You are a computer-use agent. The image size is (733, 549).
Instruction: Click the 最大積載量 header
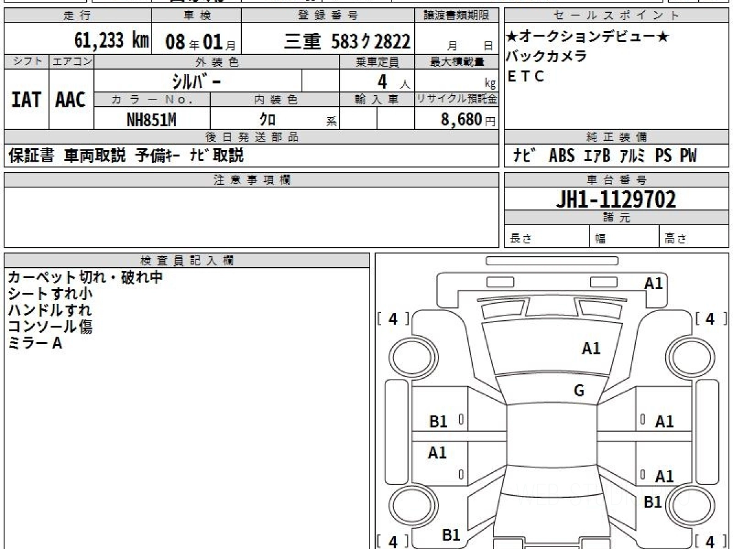[x=457, y=62]
